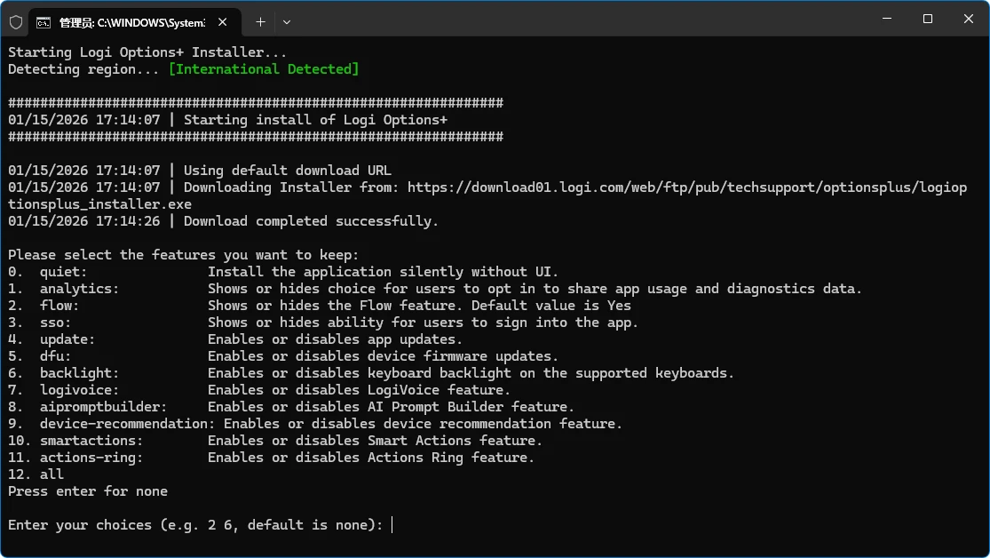
Task: Open a new tab with the plus icon
Action: tap(260, 21)
